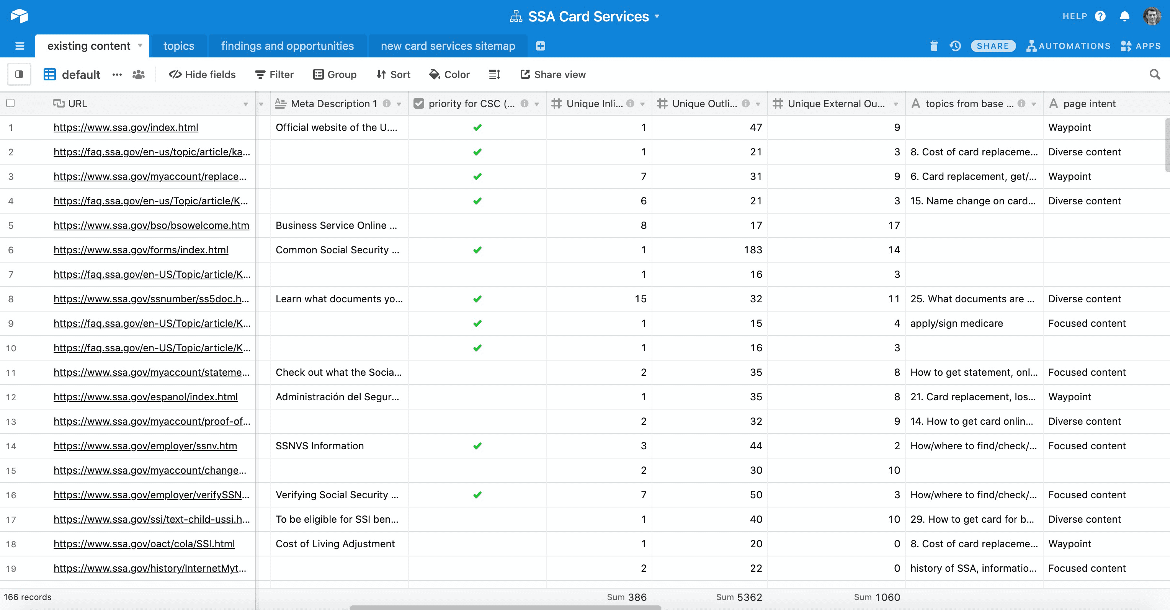Screen dimensions: 1170x610
Task: Uncheck priority checkmark on row 8
Action: (477, 299)
